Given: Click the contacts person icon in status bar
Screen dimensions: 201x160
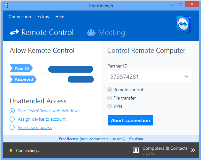Looking at the screenshot, I should pos(136,150).
